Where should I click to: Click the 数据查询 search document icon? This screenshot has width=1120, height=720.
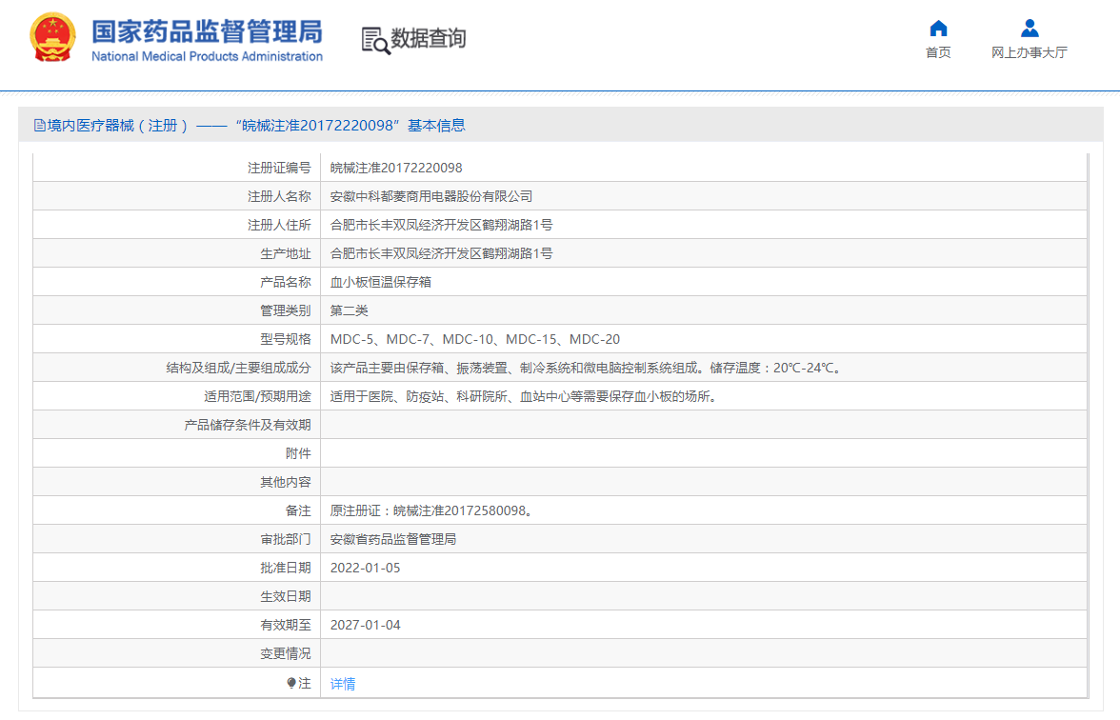[x=375, y=41]
